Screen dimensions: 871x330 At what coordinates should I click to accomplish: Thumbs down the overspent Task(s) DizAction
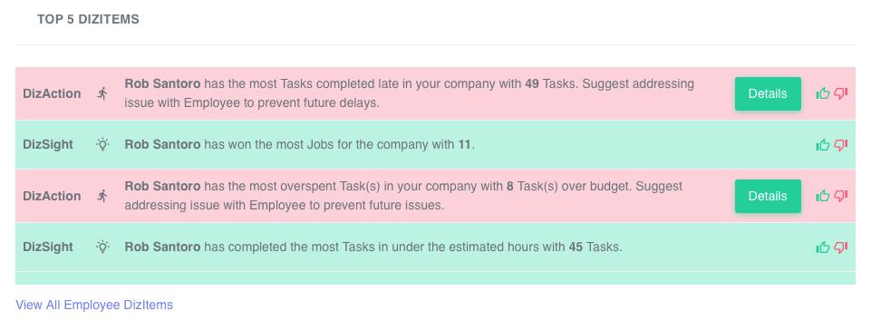(x=841, y=196)
